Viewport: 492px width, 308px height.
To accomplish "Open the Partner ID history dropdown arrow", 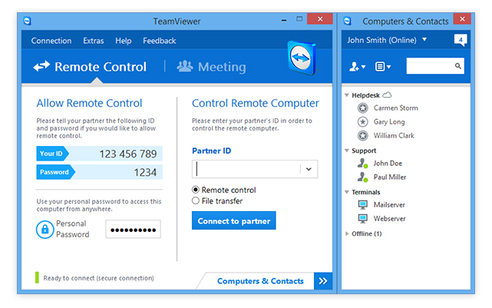I will pos(309,169).
